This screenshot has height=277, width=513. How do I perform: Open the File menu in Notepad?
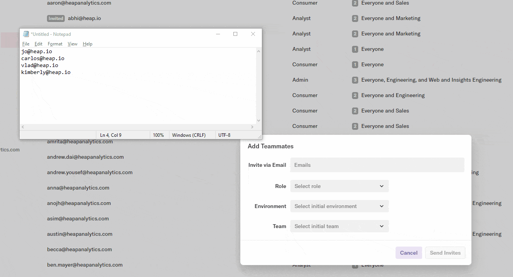(x=26, y=44)
